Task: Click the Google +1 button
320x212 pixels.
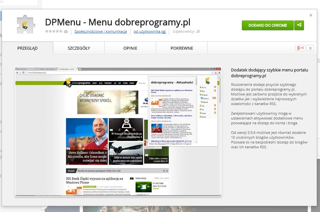Action: [x=300, y=48]
